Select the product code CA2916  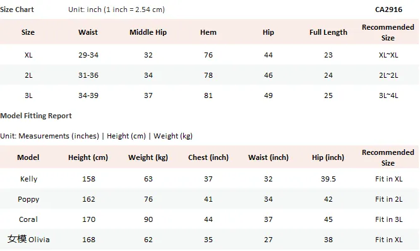[388, 9]
